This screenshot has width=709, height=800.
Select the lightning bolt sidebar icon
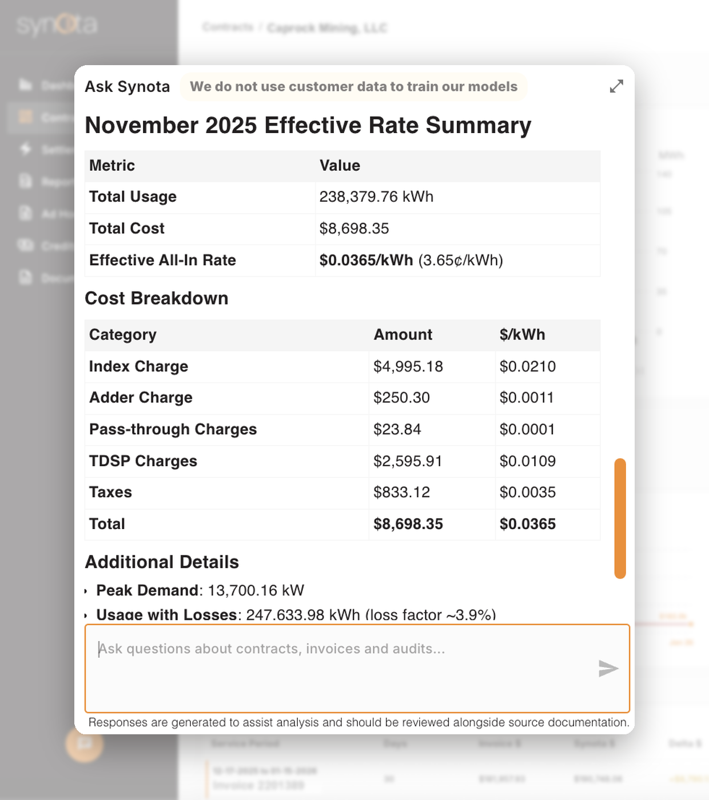(x=26, y=149)
